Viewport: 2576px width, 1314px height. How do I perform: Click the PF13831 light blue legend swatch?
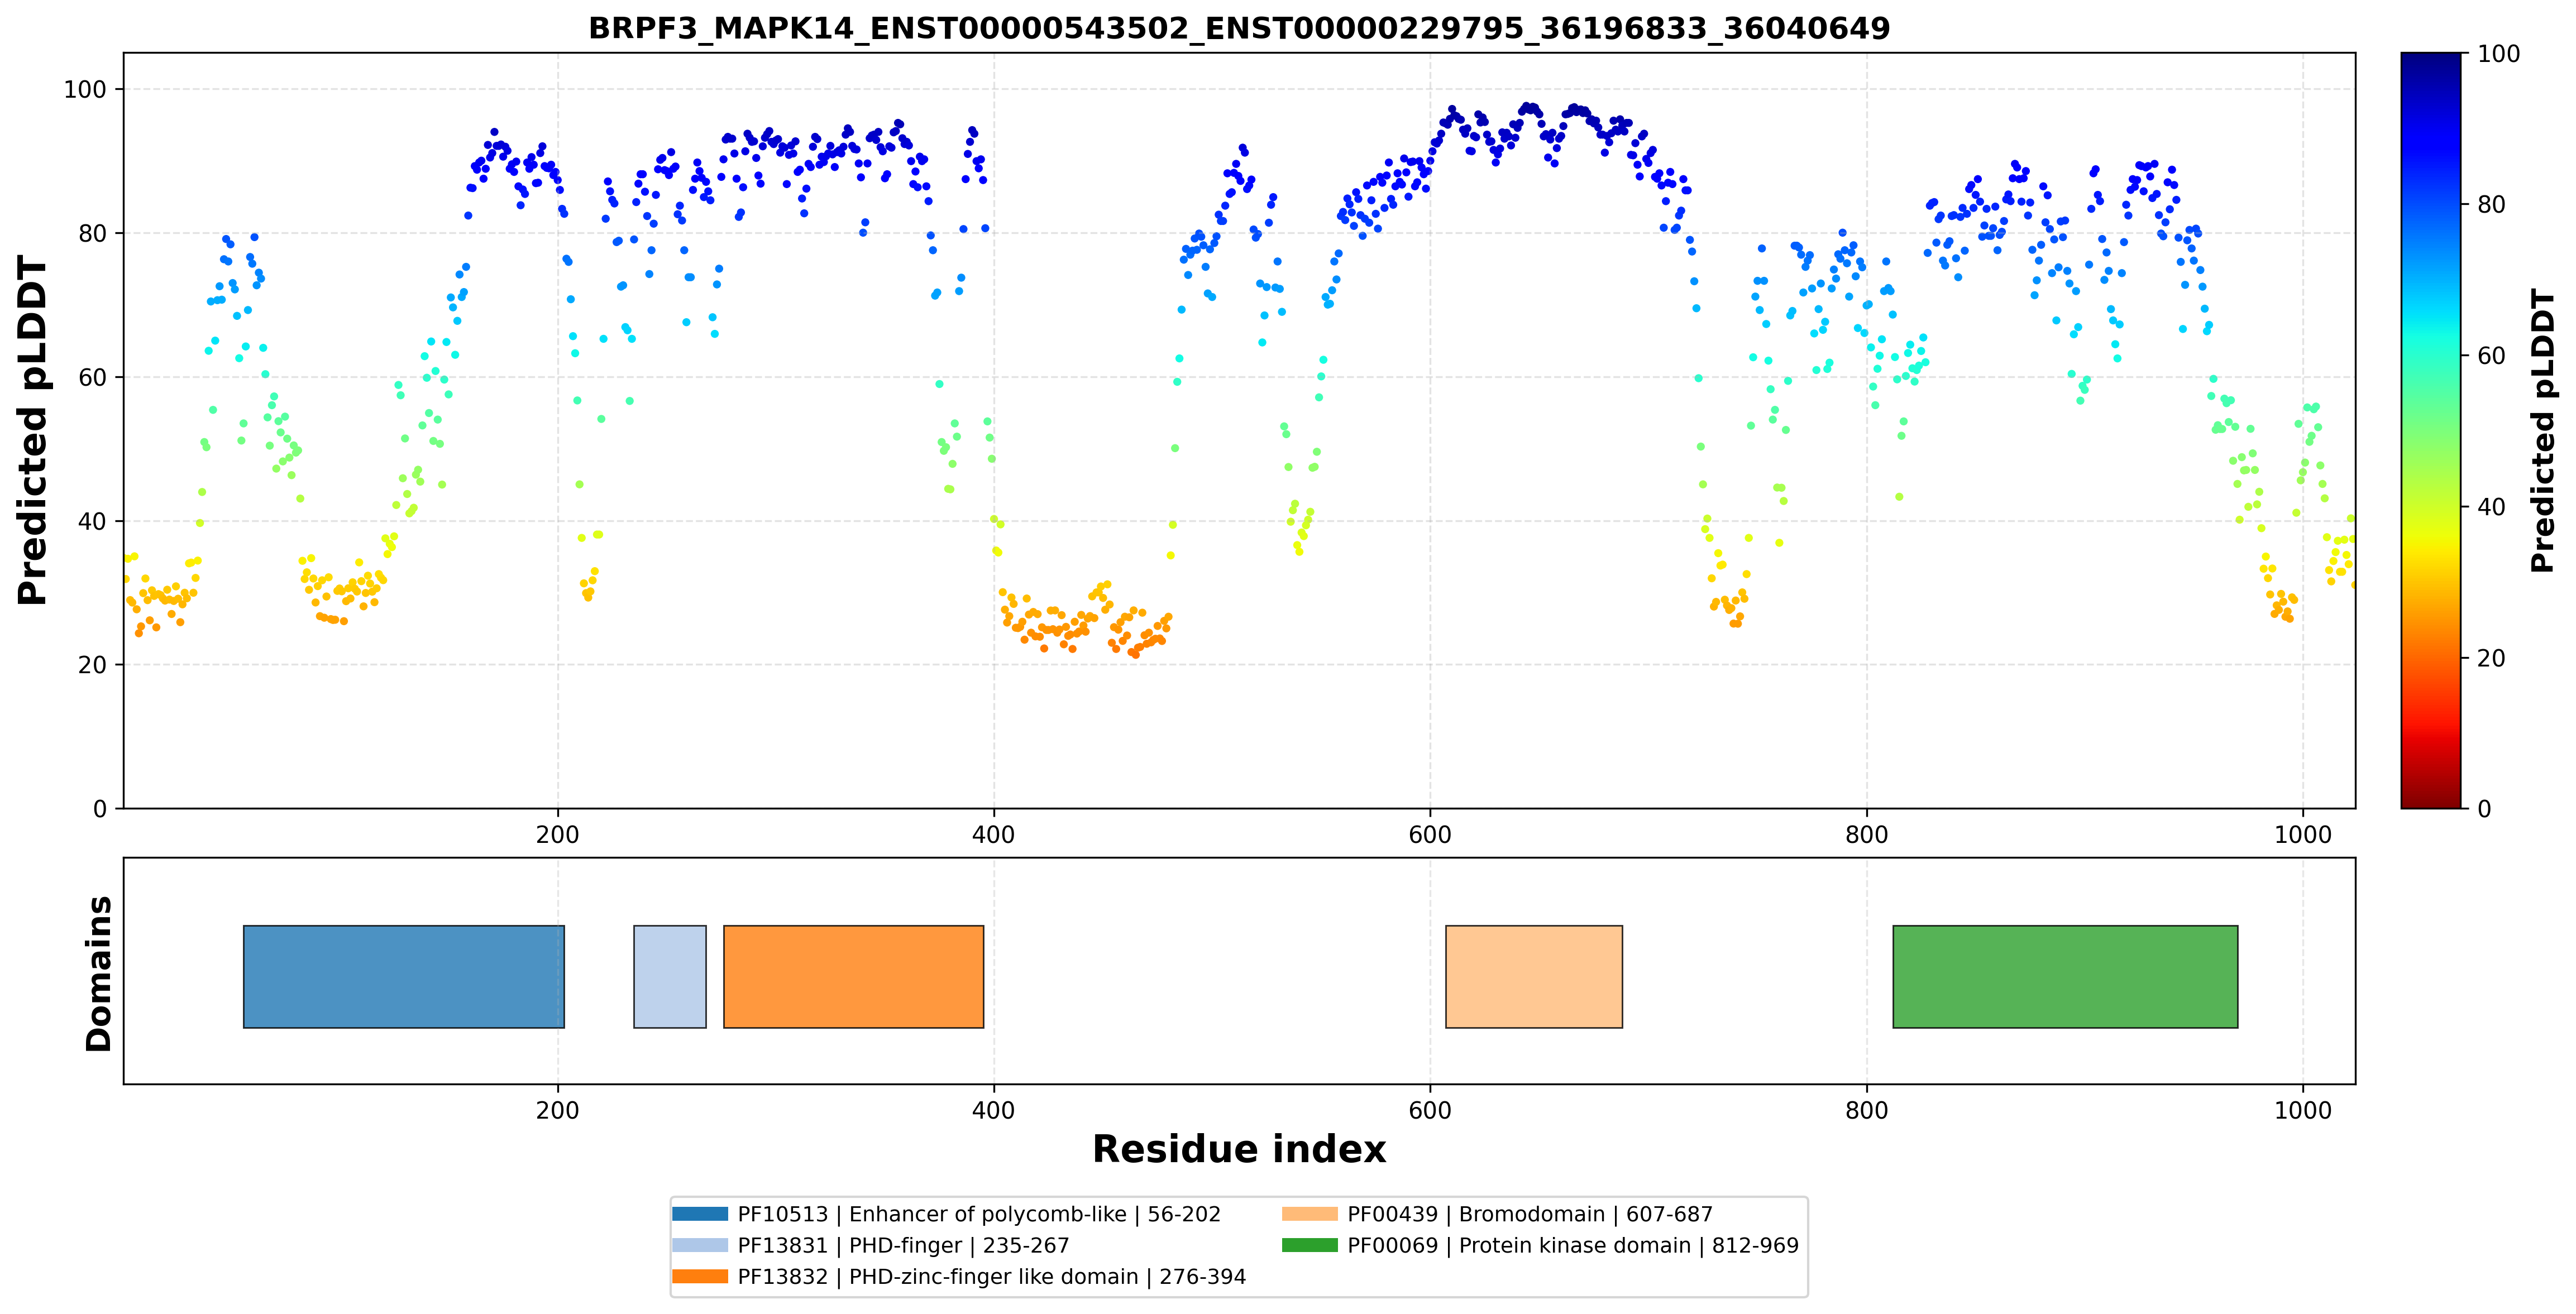(700, 1245)
